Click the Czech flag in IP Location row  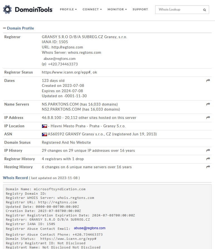45,126
